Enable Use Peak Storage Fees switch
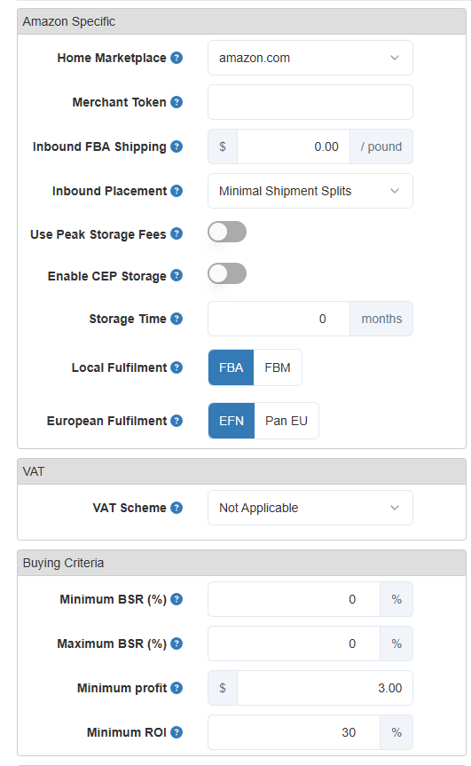Viewport: 471px width, 766px height. pos(227,232)
